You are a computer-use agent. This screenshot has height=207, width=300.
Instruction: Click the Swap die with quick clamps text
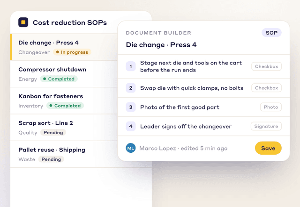tap(192, 88)
